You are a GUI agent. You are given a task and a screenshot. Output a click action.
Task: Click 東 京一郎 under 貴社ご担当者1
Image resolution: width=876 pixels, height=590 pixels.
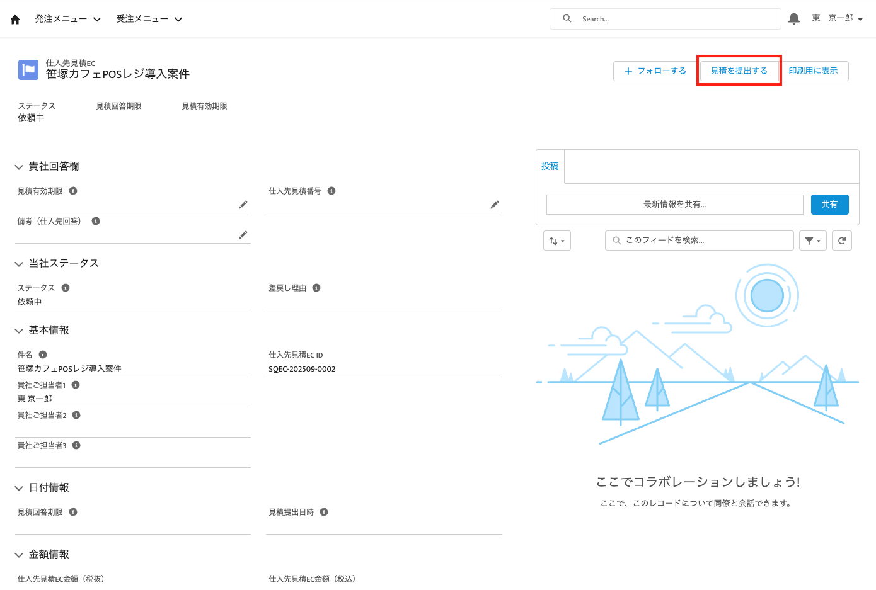pos(35,399)
